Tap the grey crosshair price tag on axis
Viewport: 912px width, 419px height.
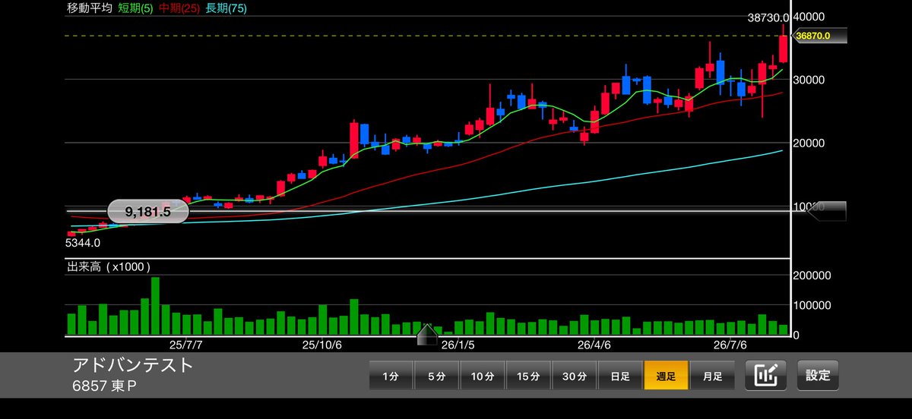pyautogui.click(x=825, y=212)
